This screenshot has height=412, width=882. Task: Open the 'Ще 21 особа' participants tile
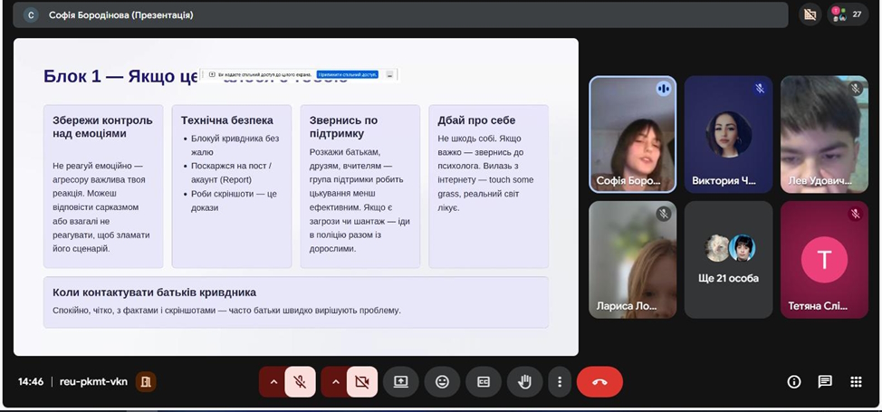coord(728,259)
